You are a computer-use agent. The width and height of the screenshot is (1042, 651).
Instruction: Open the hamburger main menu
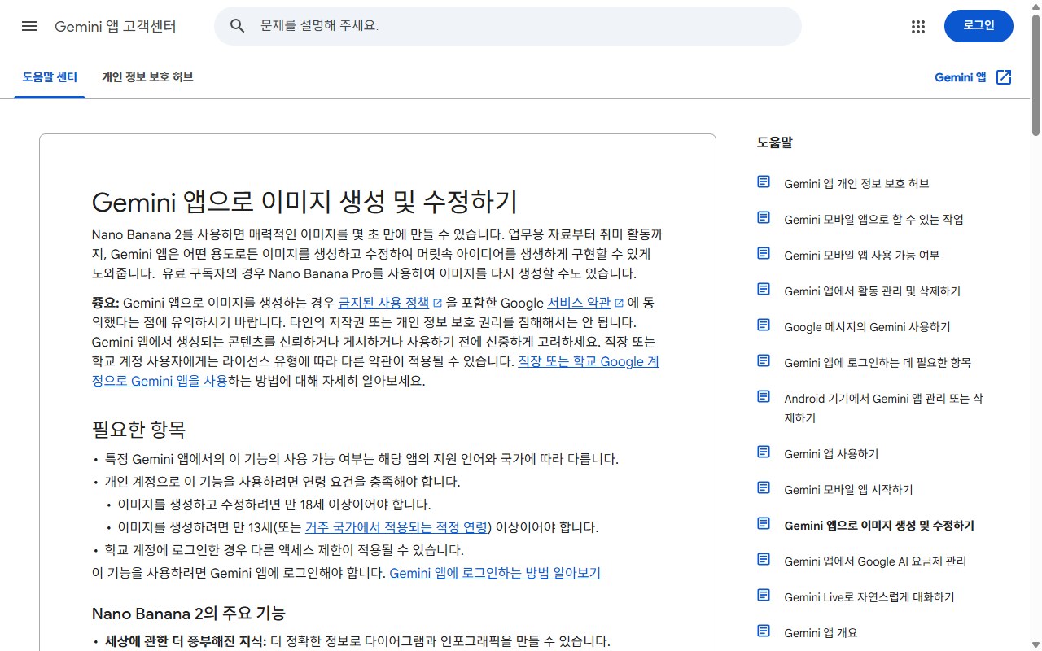[29, 26]
